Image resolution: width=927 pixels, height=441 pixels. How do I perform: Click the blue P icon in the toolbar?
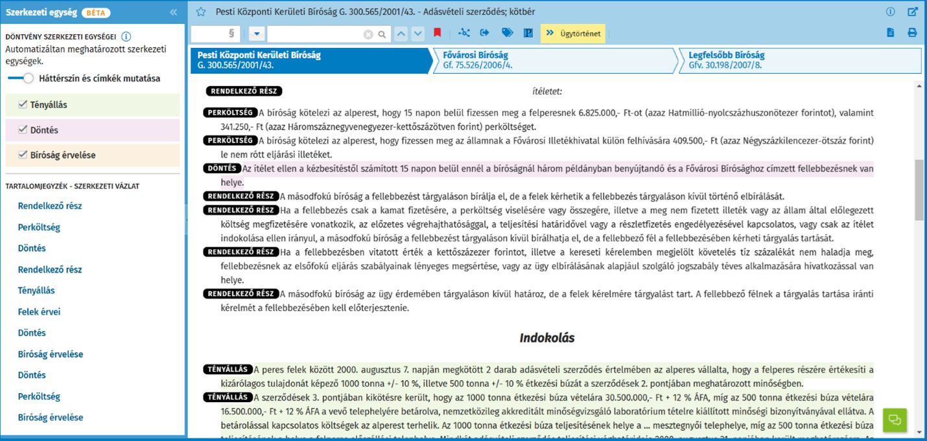click(x=528, y=33)
